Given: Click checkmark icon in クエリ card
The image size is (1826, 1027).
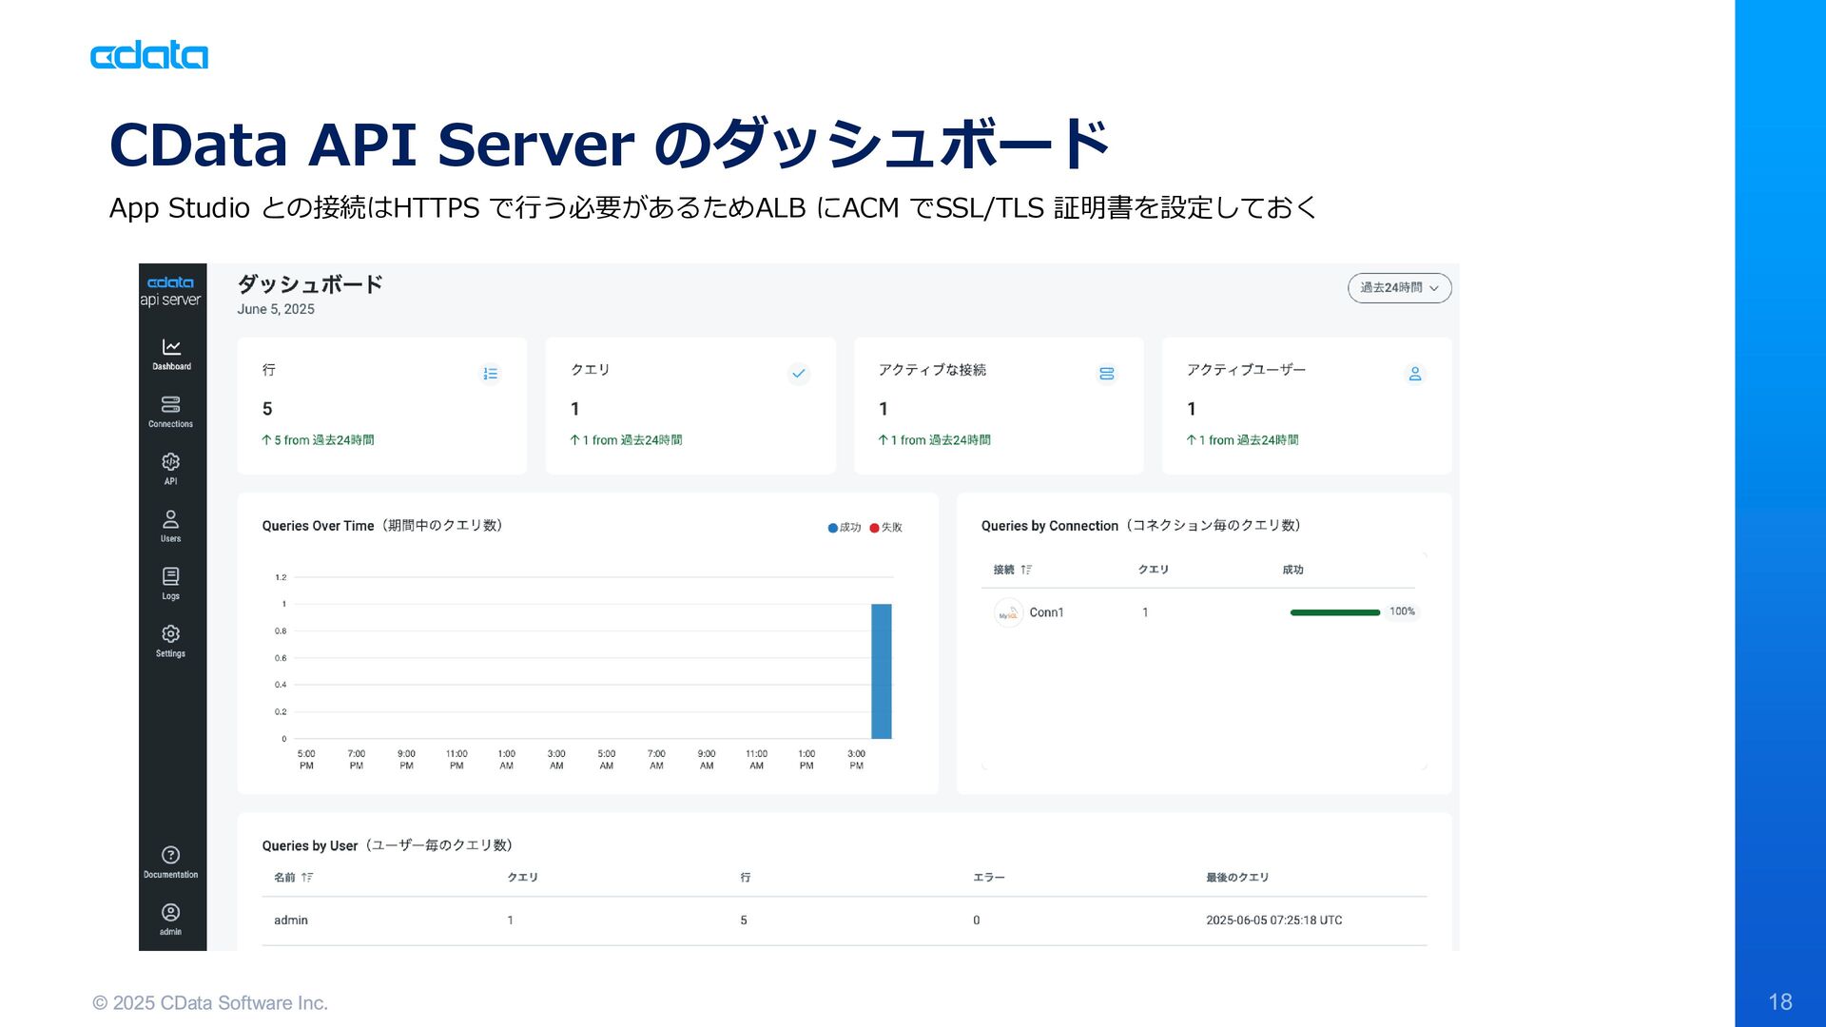Looking at the screenshot, I should [799, 374].
